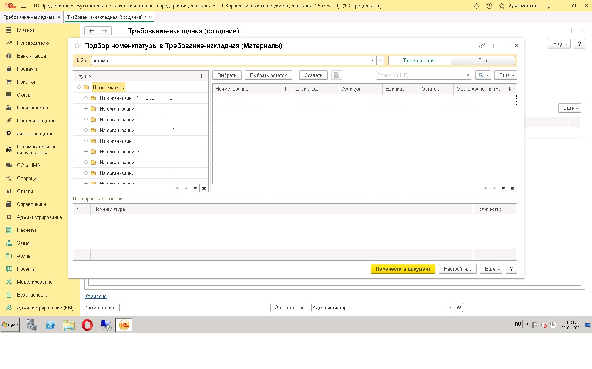Open Задачи section icon
Viewport: 592px width, 369px height.
(x=9, y=243)
